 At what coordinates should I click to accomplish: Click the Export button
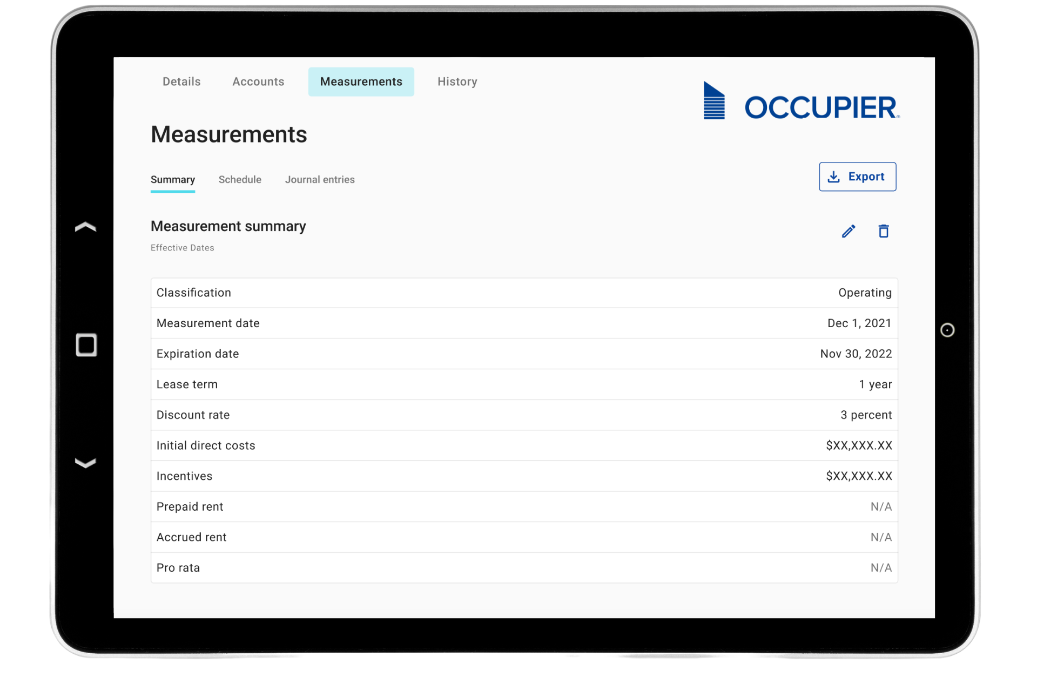858,177
